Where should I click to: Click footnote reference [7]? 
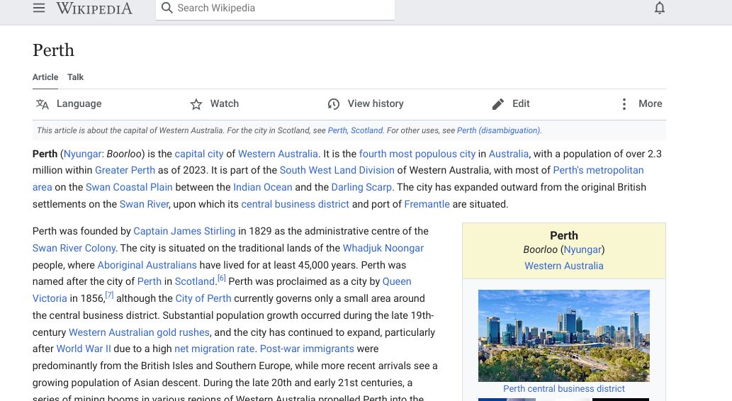[109, 295]
